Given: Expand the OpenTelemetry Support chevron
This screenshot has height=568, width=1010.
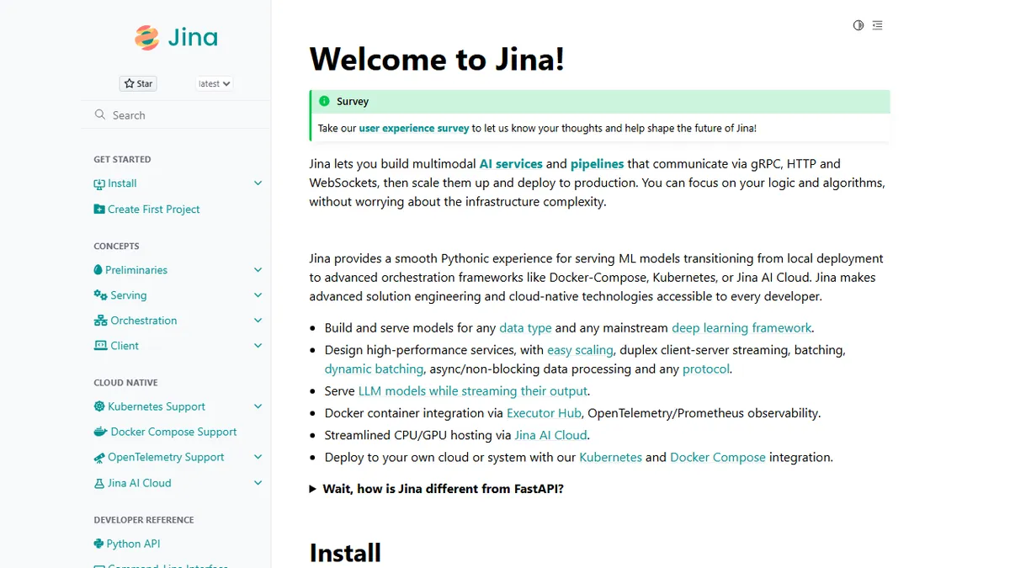Looking at the screenshot, I should pos(258,457).
